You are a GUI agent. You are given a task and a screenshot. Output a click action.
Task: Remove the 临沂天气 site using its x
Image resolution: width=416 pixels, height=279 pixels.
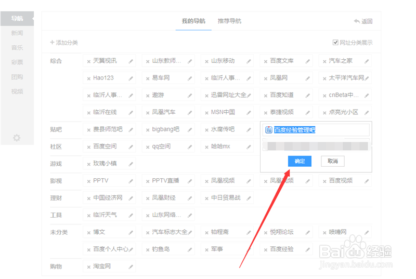(89, 216)
